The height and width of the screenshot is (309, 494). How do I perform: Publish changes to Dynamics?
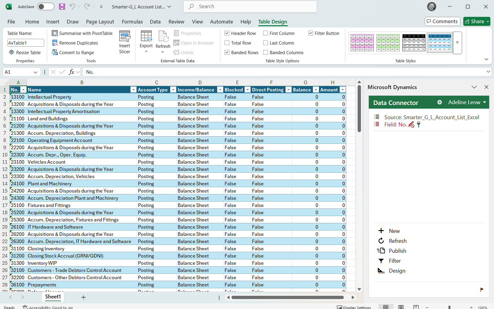coord(391,251)
